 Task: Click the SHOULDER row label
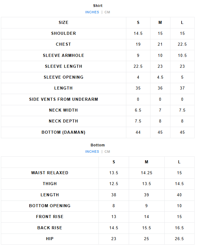(63, 33)
